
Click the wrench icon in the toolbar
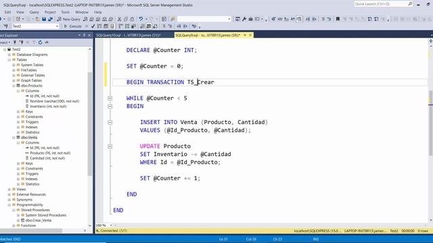tap(244, 19)
